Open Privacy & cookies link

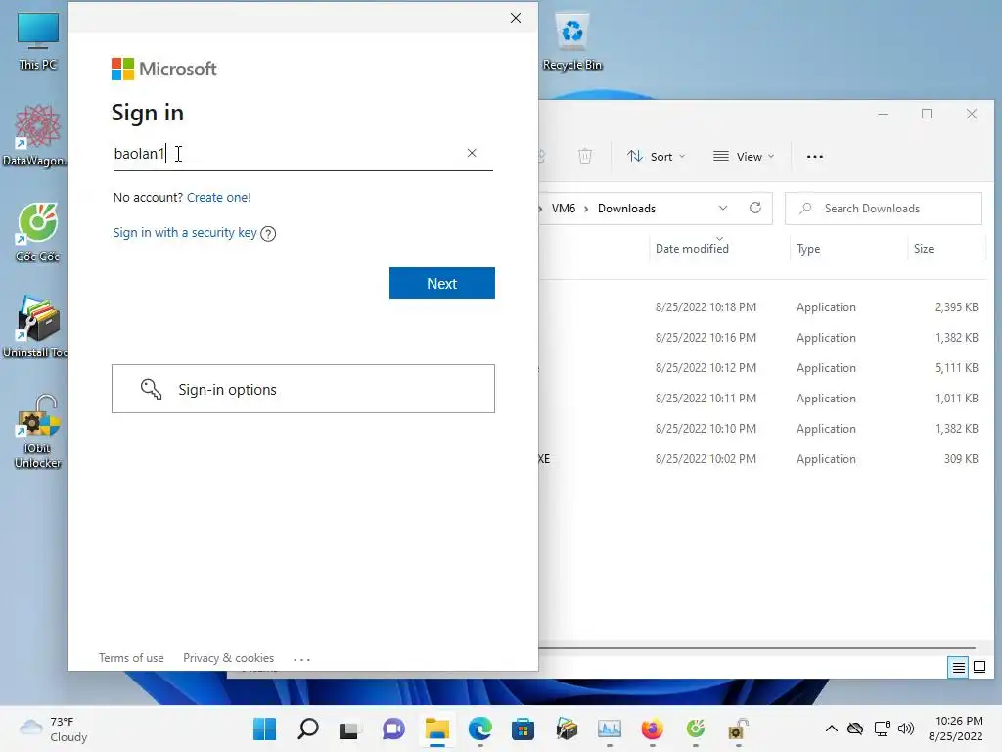228,657
